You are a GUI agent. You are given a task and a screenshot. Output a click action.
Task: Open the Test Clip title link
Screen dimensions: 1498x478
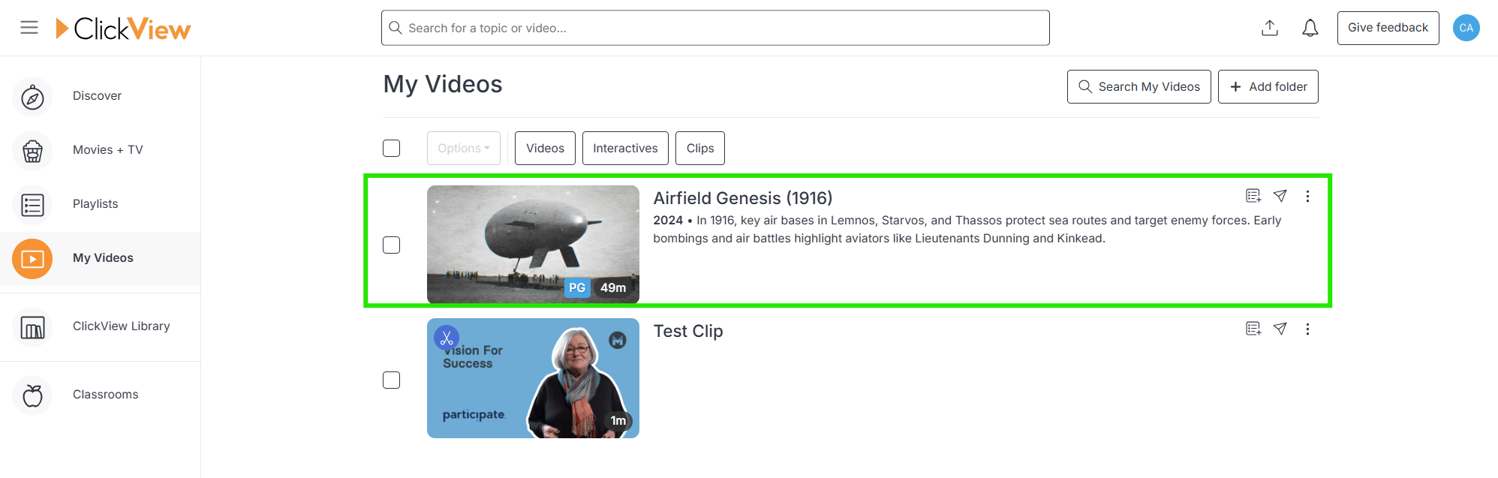[x=688, y=331]
